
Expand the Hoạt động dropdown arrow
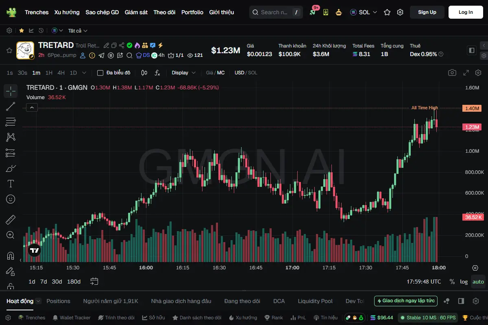38,301
